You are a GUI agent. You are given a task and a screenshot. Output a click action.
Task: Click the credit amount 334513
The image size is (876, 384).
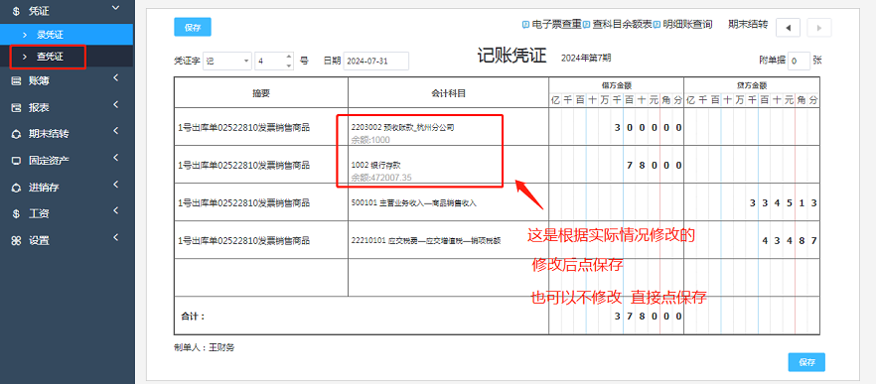tap(784, 203)
